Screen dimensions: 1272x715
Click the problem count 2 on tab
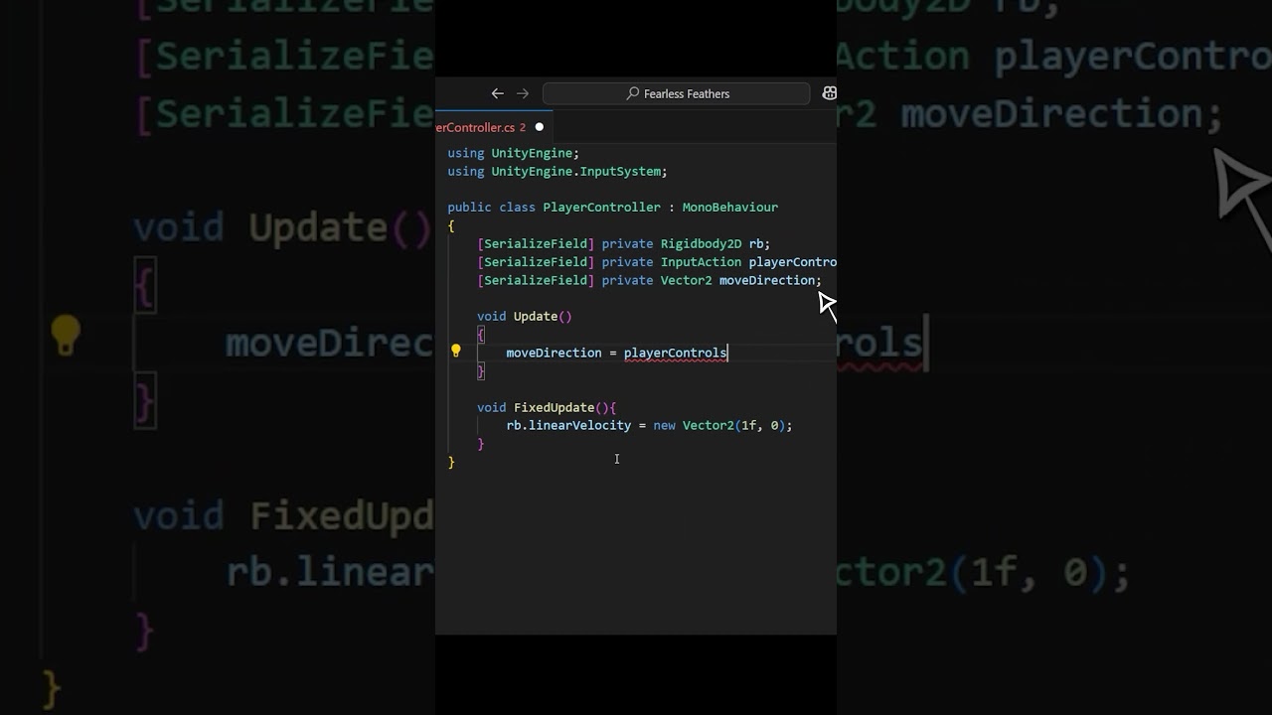click(523, 127)
